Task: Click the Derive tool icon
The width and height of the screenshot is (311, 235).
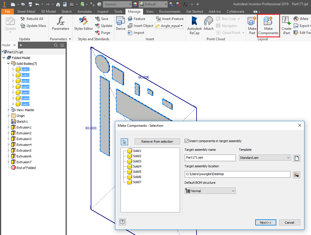Action: pos(121,24)
